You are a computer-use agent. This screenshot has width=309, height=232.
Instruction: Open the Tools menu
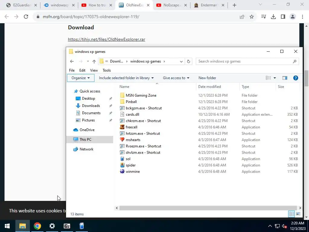pyautogui.click(x=107, y=70)
